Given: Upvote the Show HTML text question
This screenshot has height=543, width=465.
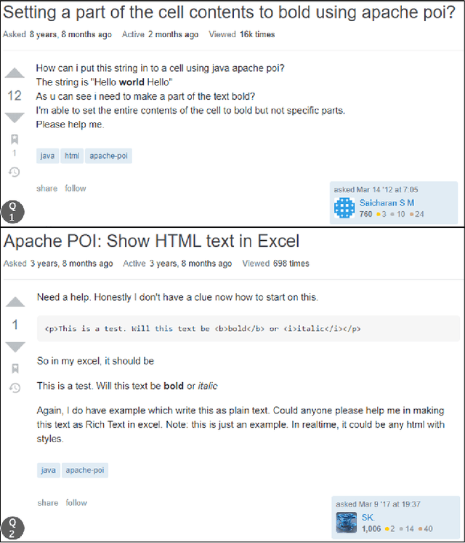Looking at the screenshot, I should [x=15, y=301].
